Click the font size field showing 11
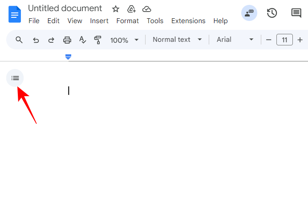The height and width of the screenshot is (211, 308). tap(284, 40)
